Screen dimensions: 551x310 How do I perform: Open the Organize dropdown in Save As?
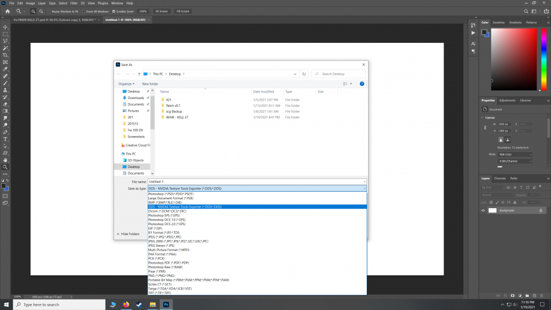tap(126, 84)
